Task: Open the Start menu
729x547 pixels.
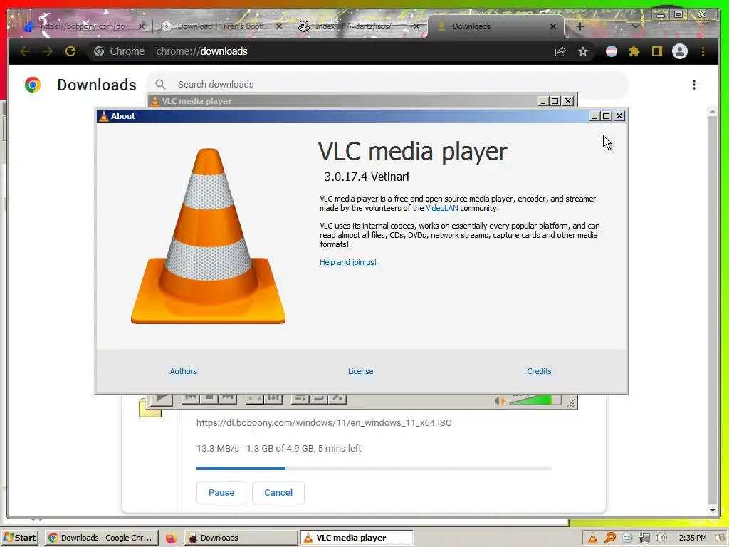Action: [x=19, y=537]
